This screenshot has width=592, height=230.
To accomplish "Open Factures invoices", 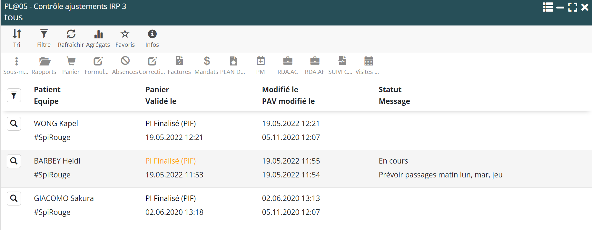I will (179, 65).
